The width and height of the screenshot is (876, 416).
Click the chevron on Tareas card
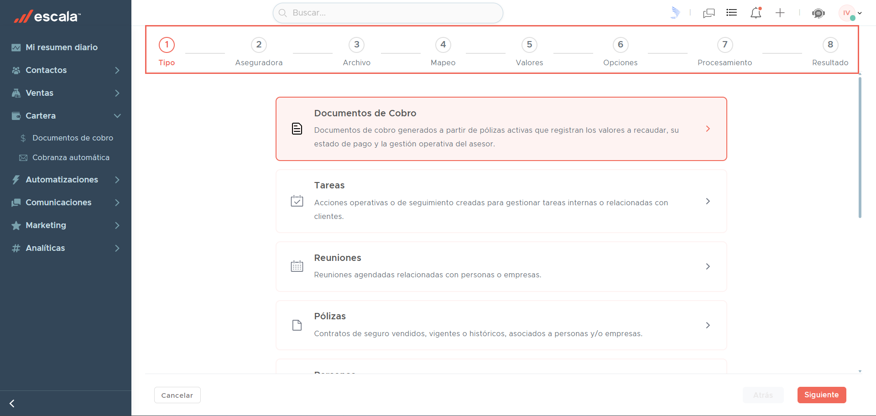708,201
